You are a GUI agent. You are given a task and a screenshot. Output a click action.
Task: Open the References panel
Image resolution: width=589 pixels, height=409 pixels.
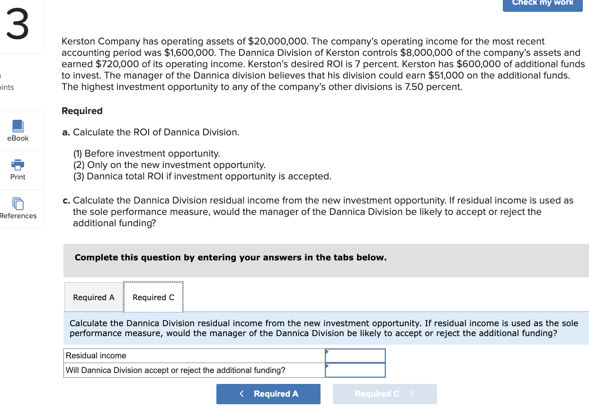click(x=18, y=208)
